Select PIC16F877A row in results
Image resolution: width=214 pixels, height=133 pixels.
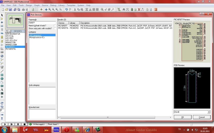click(x=115, y=28)
